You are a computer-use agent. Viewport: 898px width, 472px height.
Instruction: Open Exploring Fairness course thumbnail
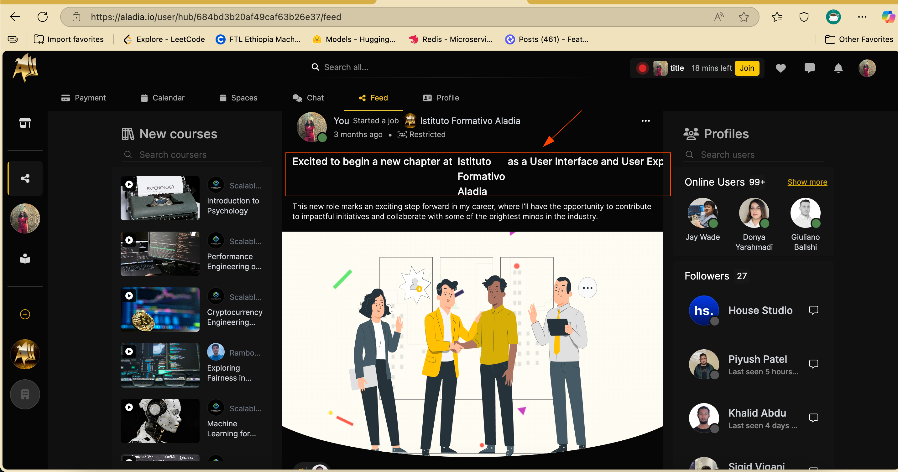(x=160, y=365)
